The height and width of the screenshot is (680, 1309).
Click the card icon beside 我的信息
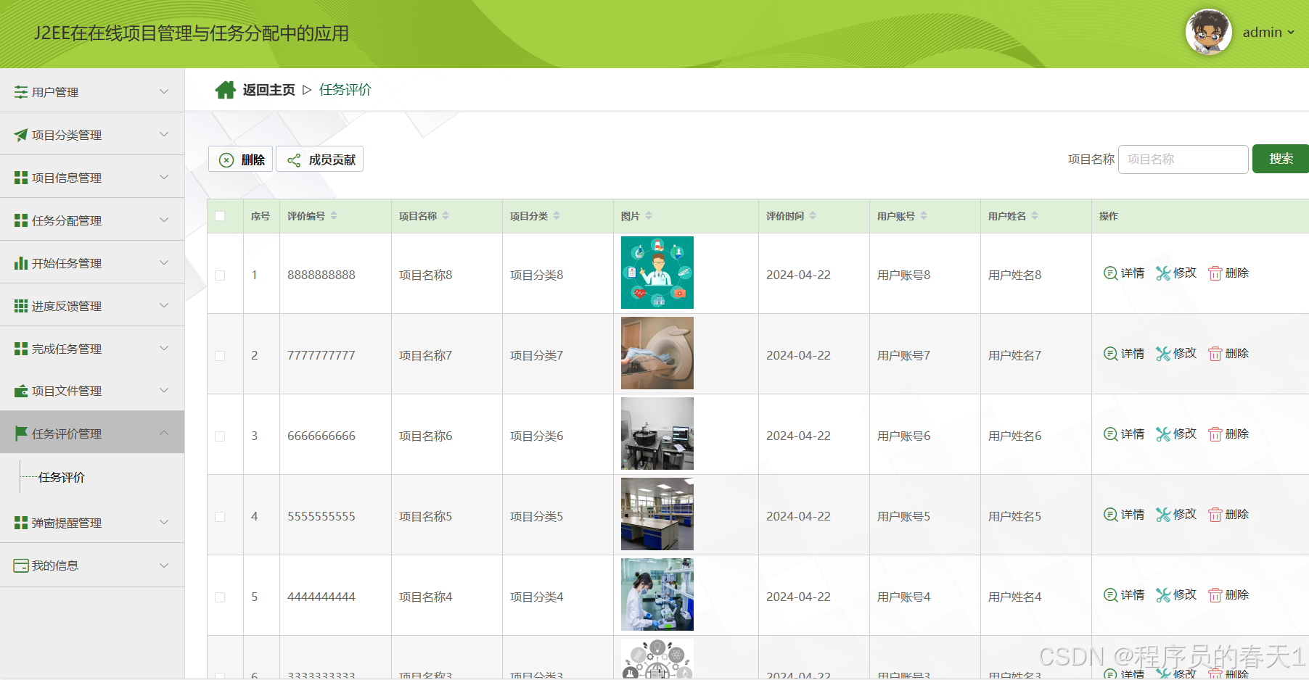tap(21, 565)
